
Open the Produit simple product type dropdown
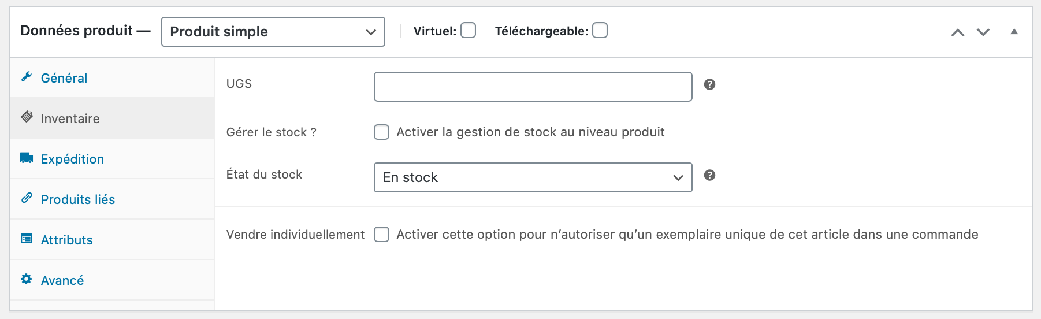[273, 32]
